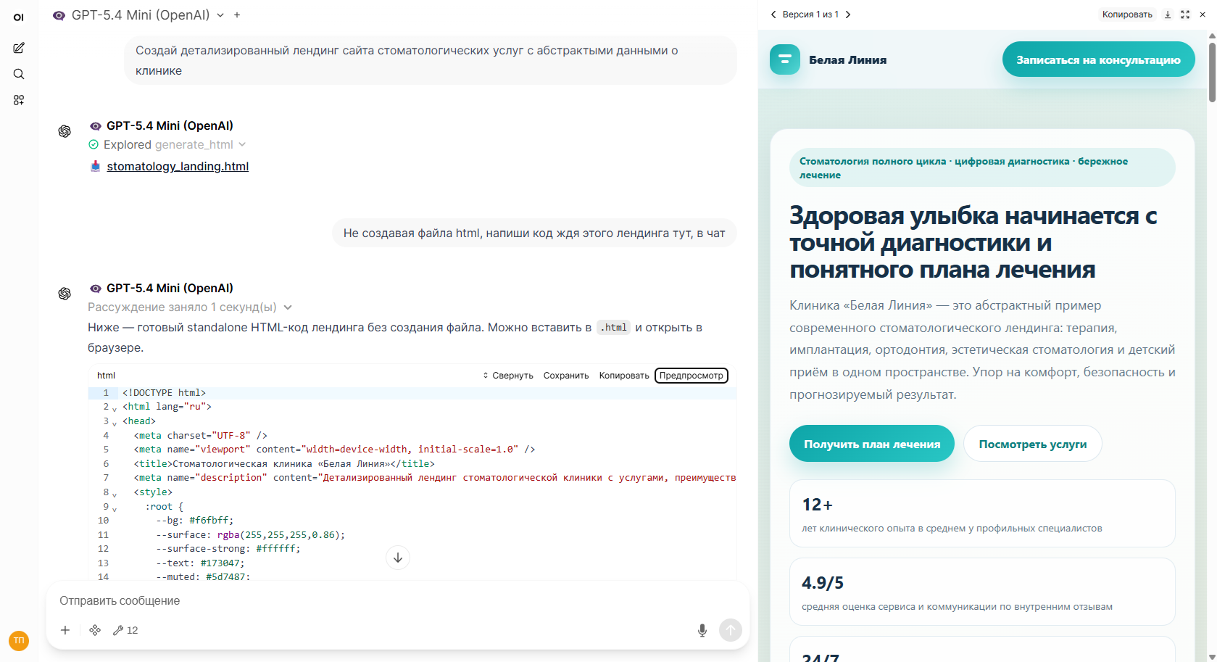The height and width of the screenshot is (662, 1217).
Task: Open stomatology_landing.html file link
Action: coord(178,167)
